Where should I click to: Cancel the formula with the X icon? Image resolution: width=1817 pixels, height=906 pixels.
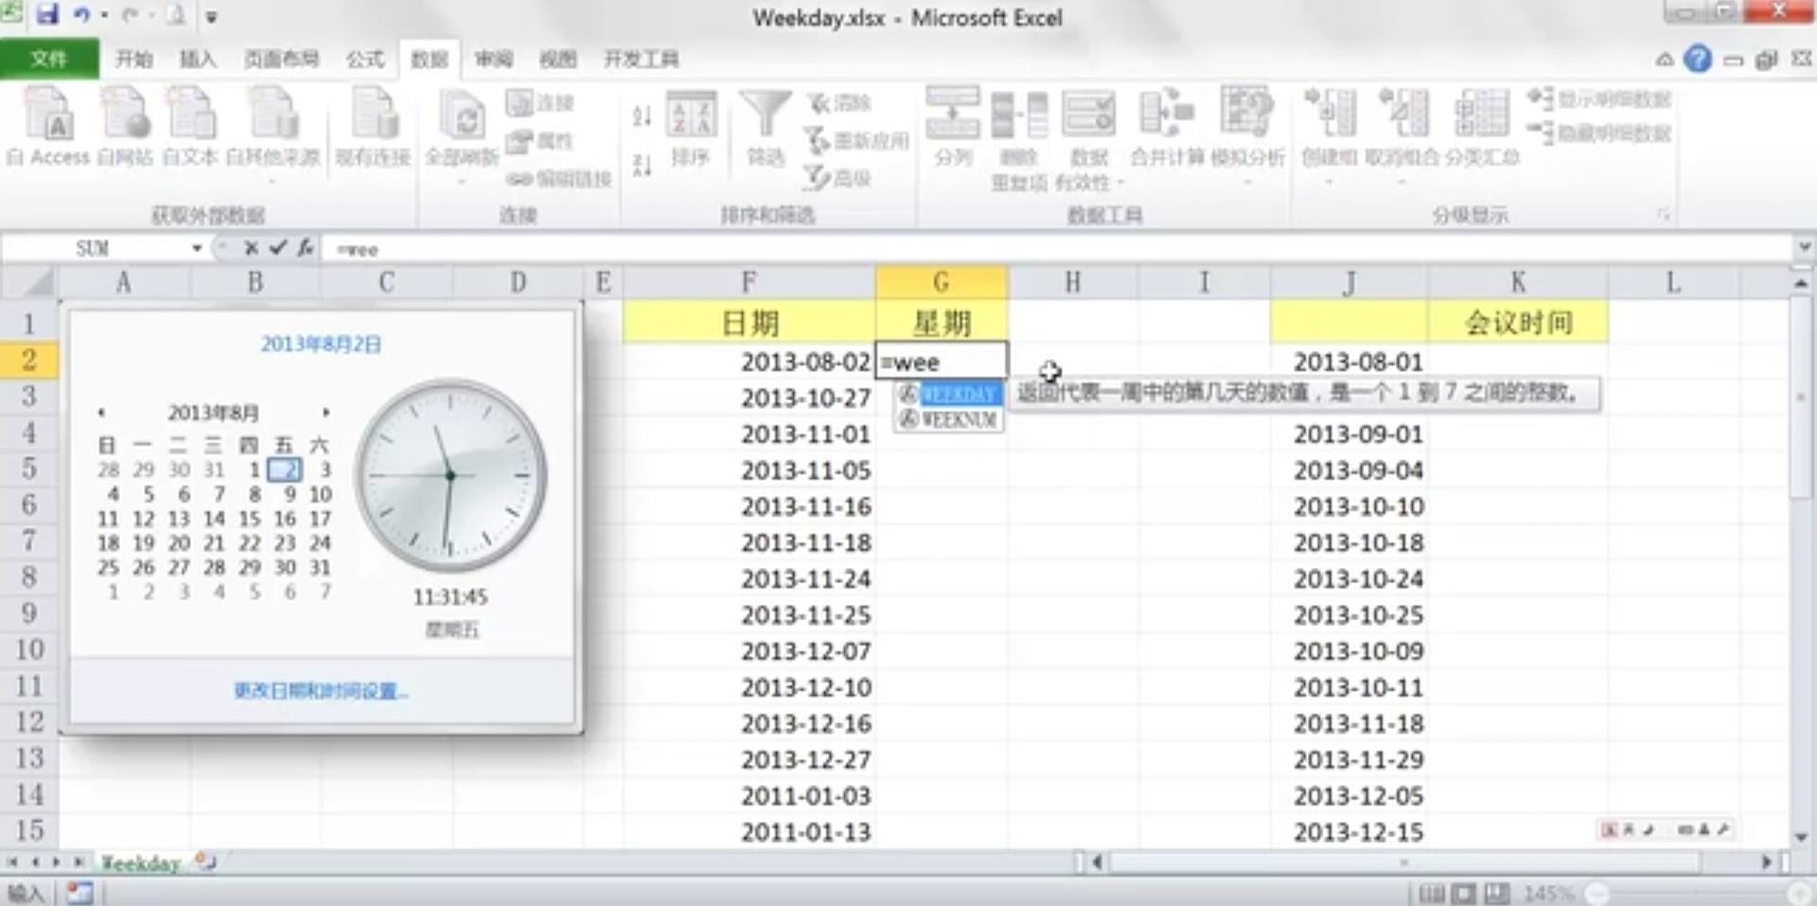pyautogui.click(x=251, y=249)
